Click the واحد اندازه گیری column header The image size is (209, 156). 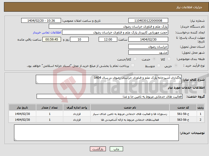77,107
